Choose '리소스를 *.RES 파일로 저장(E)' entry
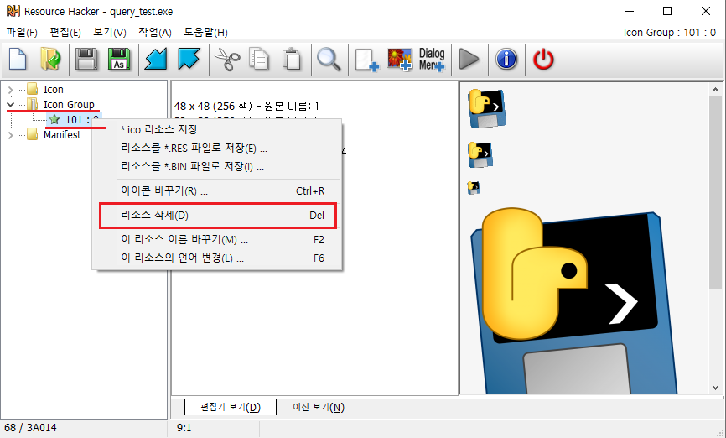The height and width of the screenshot is (438, 726). pyautogui.click(x=217, y=149)
